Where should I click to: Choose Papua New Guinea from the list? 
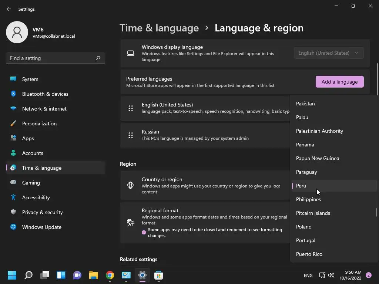[334, 158]
